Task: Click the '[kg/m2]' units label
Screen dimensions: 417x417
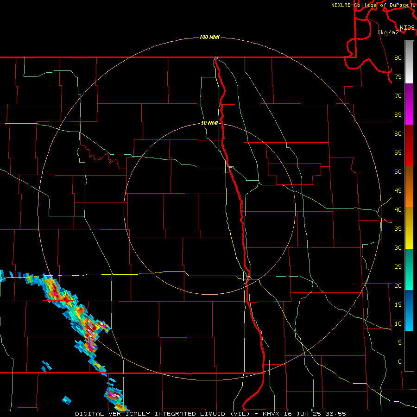Action: pyautogui.click(x=390, y=32)
